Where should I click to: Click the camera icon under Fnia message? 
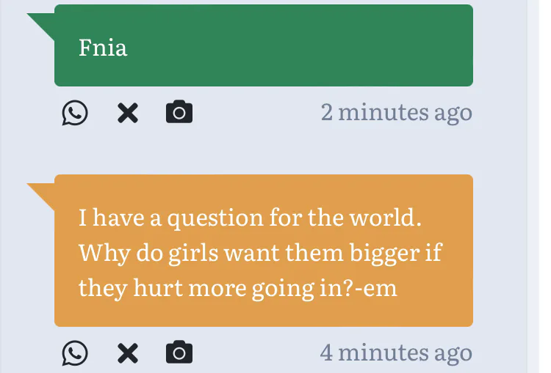pyautogui.click(x=179, y=114)
